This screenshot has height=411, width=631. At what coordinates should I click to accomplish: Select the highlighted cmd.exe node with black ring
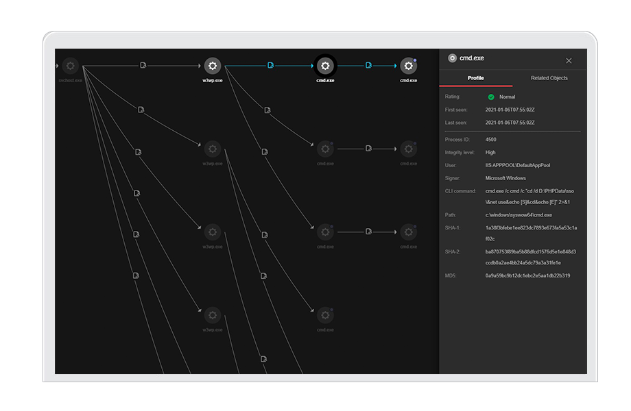pos(325,66)
